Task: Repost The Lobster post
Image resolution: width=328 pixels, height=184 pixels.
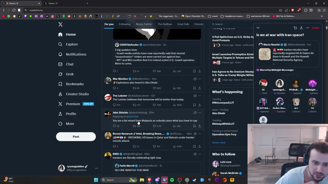Action: [x=134, y=105]
